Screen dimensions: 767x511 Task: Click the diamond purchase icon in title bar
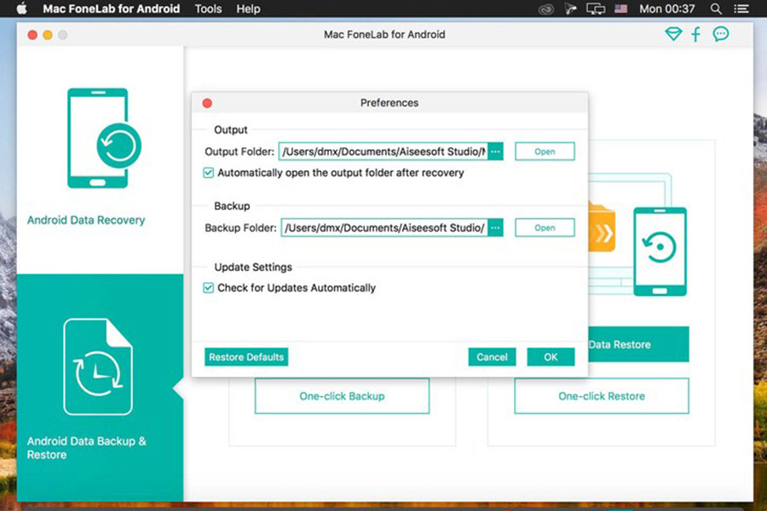673,34
